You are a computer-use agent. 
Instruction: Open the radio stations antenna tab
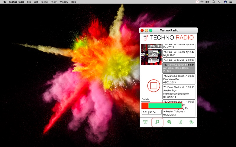point(145,122)
